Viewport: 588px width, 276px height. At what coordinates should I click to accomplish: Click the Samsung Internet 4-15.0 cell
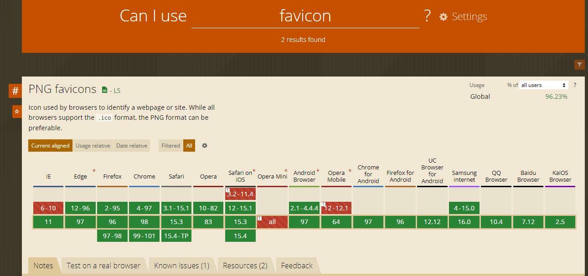click(x=464, y=208)
